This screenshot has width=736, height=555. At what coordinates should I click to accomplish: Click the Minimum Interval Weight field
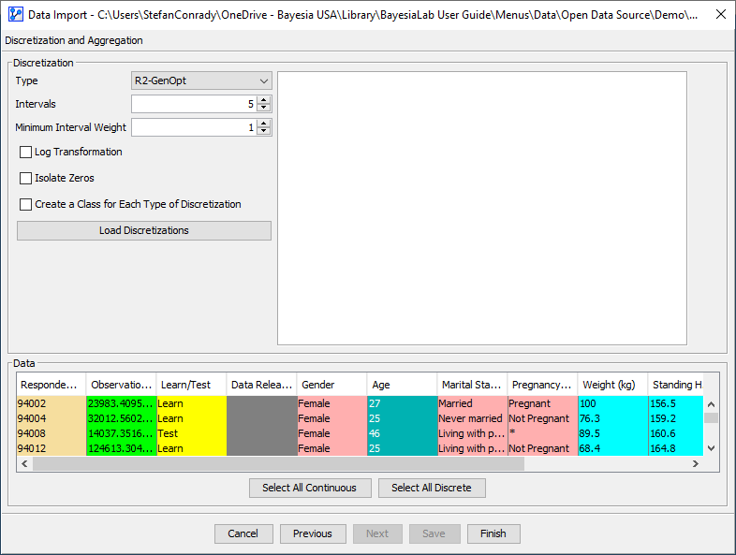click(x=194, y=127)
